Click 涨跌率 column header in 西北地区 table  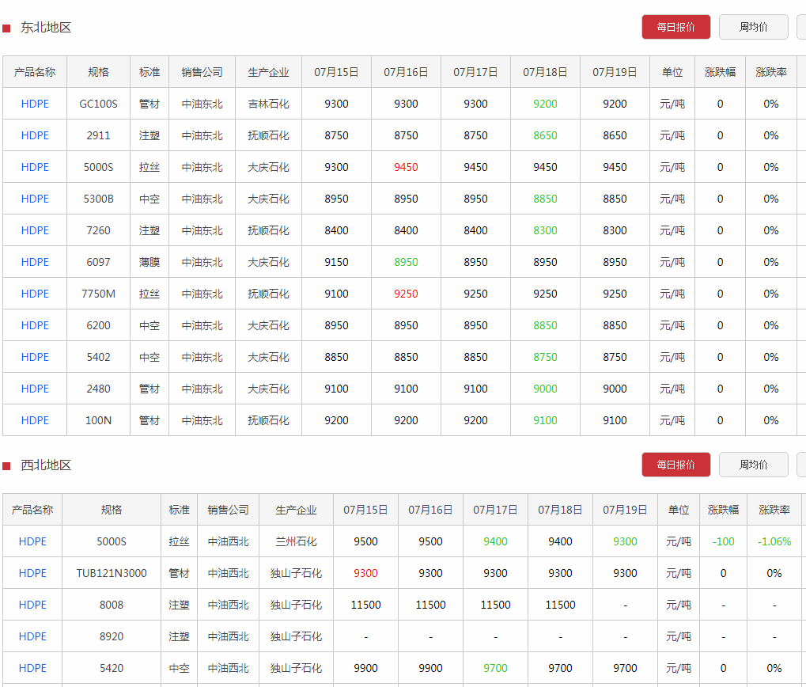[x=774, y=510]
